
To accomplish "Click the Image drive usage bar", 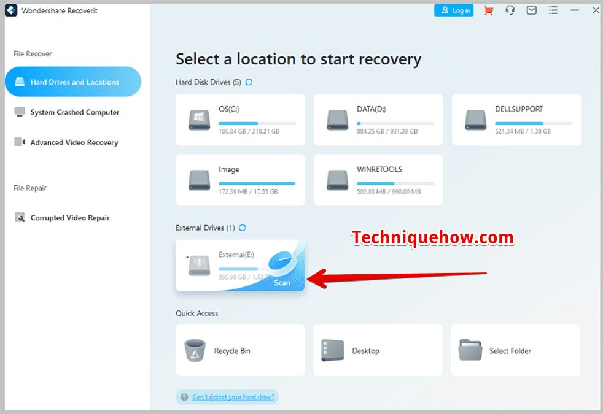I will click(x=257, y=183).
